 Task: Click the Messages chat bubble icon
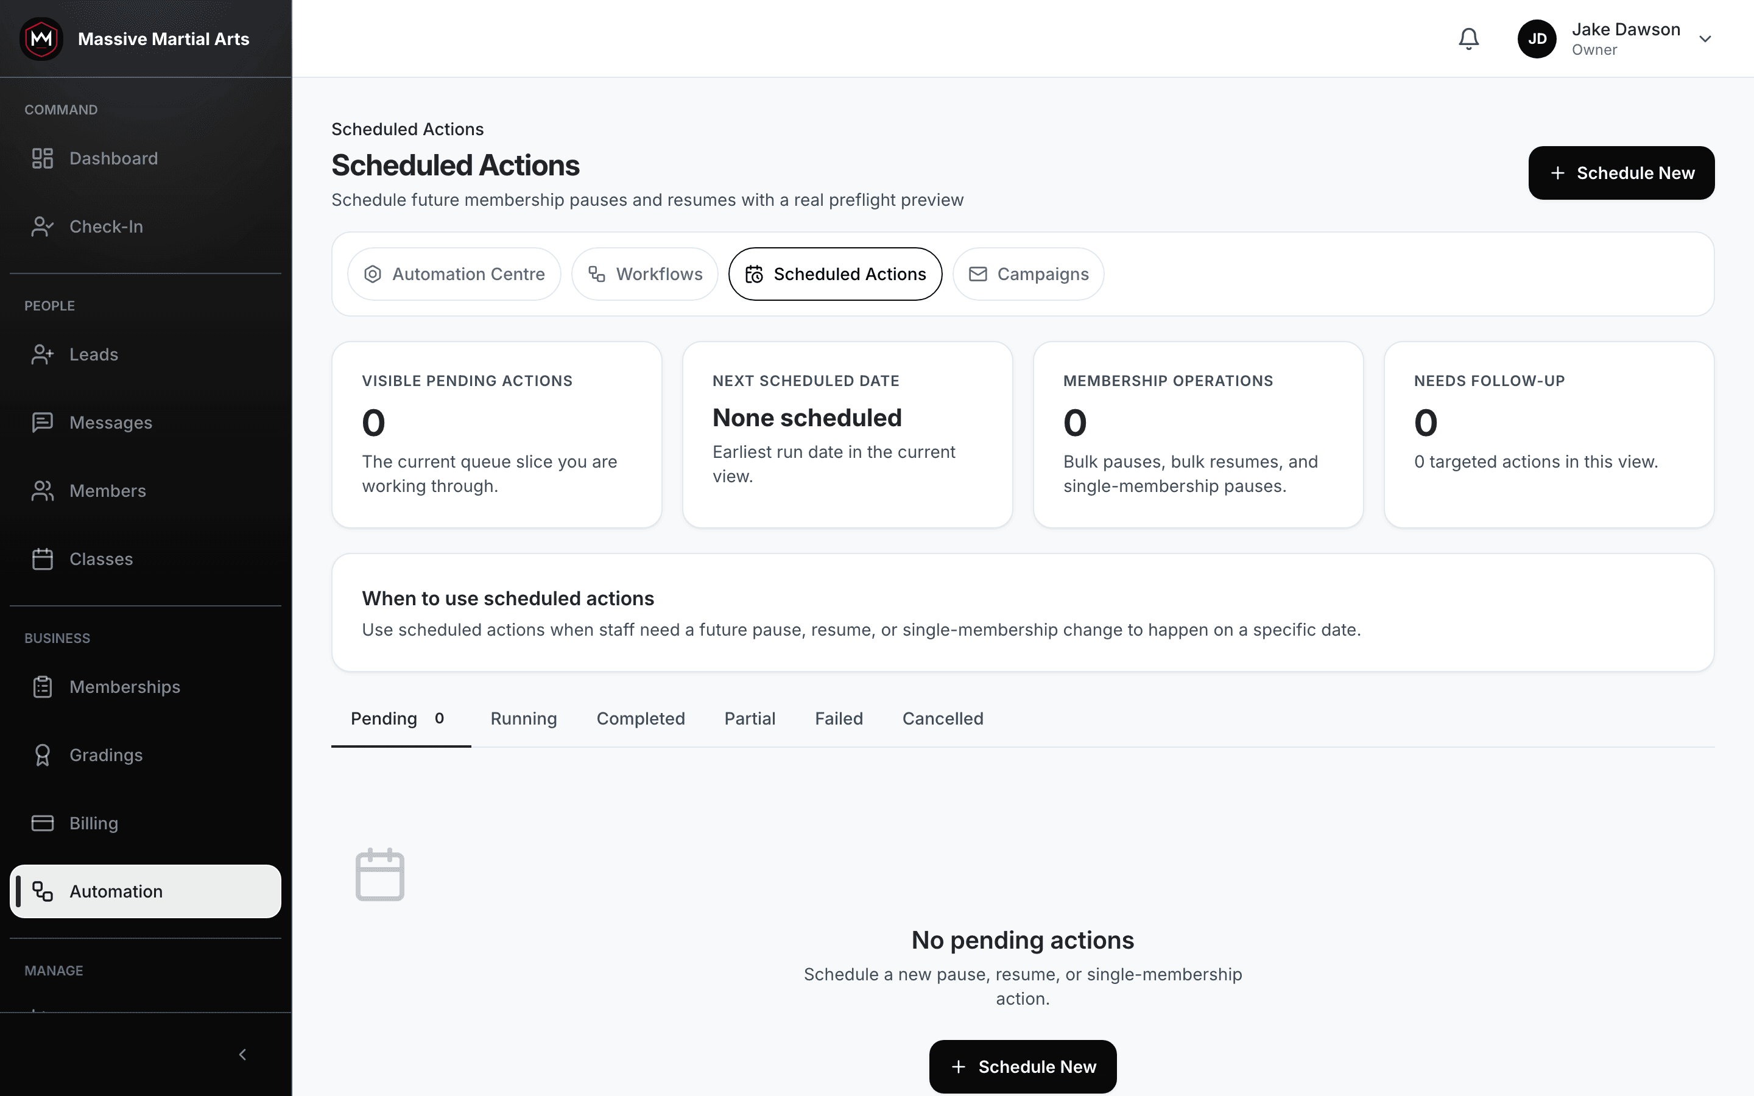[x=43, y=422]
